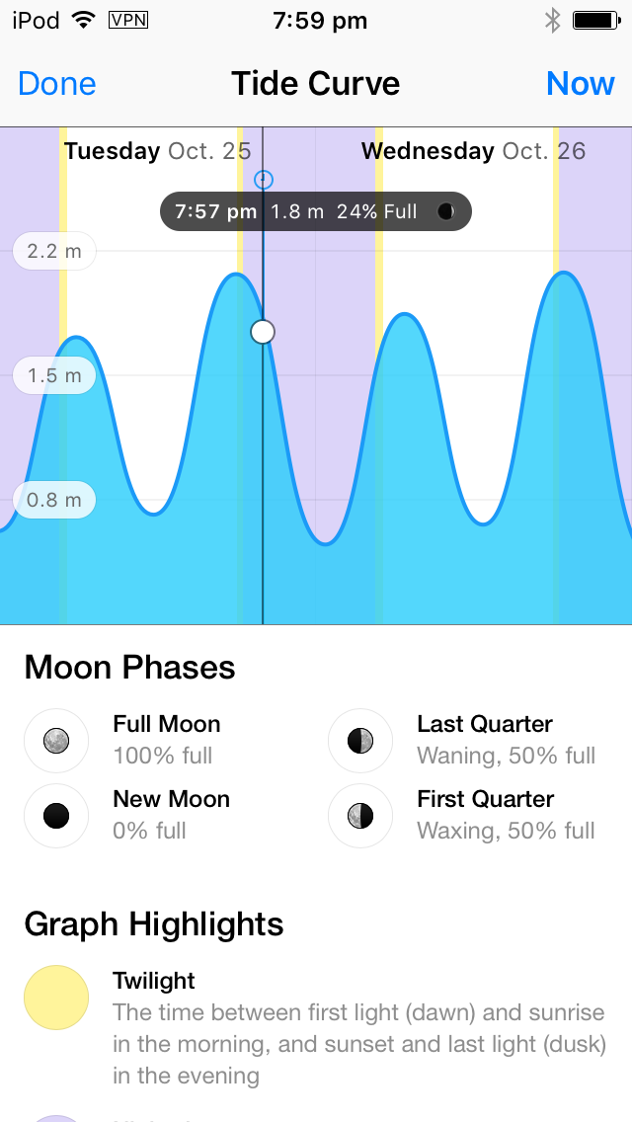632x1122 pixels.
Task: Tap the New Moon phase icon
Action: (x=56, y=816)
